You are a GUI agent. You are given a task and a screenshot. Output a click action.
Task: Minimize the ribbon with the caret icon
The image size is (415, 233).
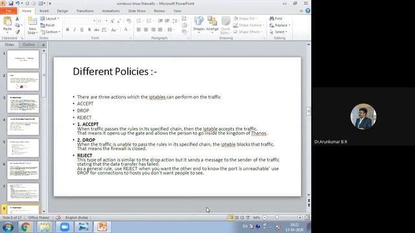tap(301, 11)
